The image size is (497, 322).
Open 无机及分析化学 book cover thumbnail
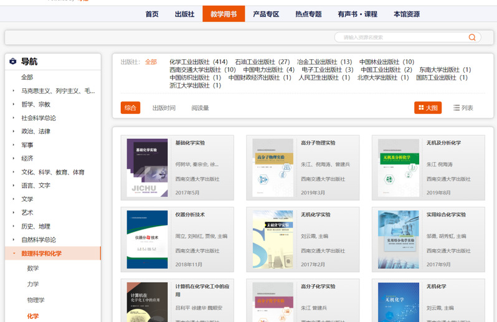[x=399, y=168]
